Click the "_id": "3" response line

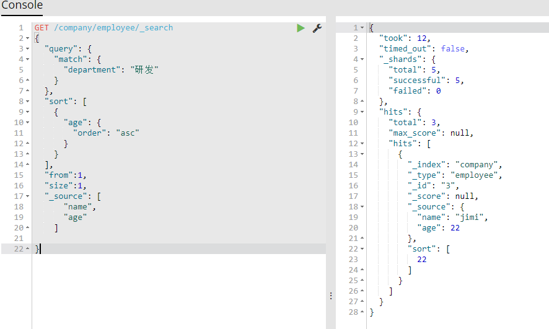point(434,185)
